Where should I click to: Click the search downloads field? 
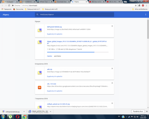pos(74,15)
